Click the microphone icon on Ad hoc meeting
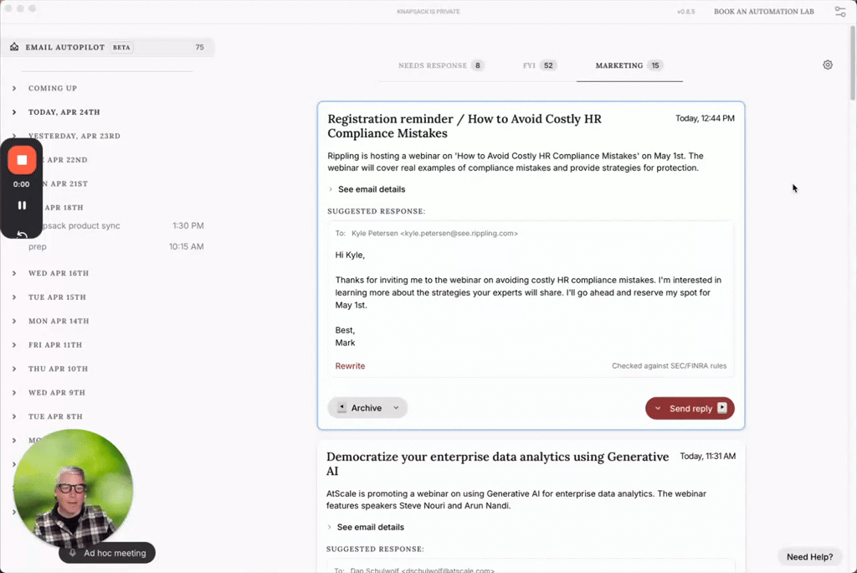857x573 pixels. 72,553
